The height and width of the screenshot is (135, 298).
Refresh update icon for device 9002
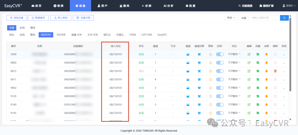coord(211,88)
